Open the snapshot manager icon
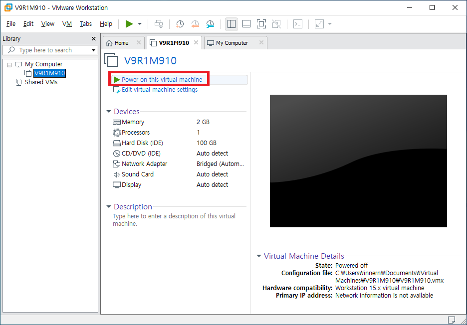Viewport: 467px width, 325px height. click(x=210, y=24)
